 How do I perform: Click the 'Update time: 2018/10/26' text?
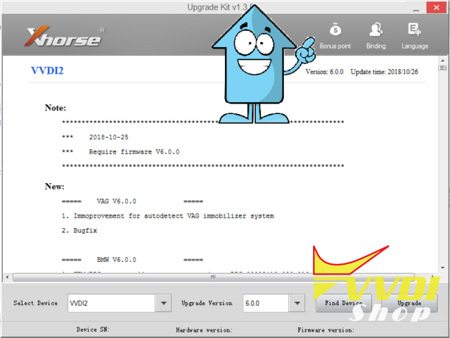(385, 72)
